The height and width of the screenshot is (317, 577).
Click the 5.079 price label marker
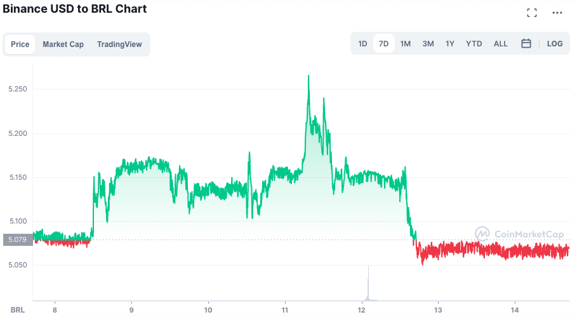point(17,239)
